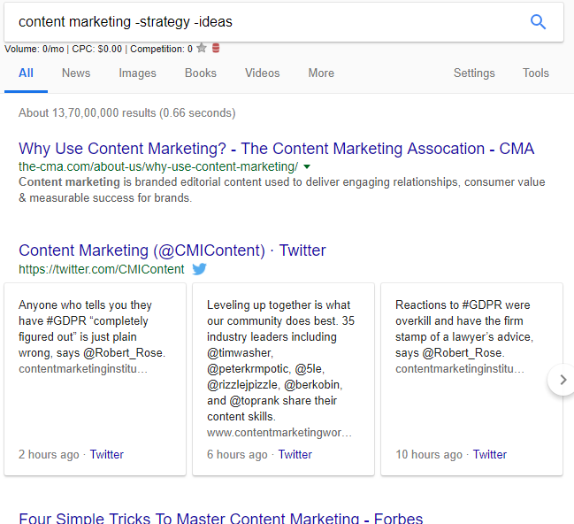Expand the green arrow next to the-cma.com URL
Viewport: 574px width, 524px height.
[x=307, y=166]
